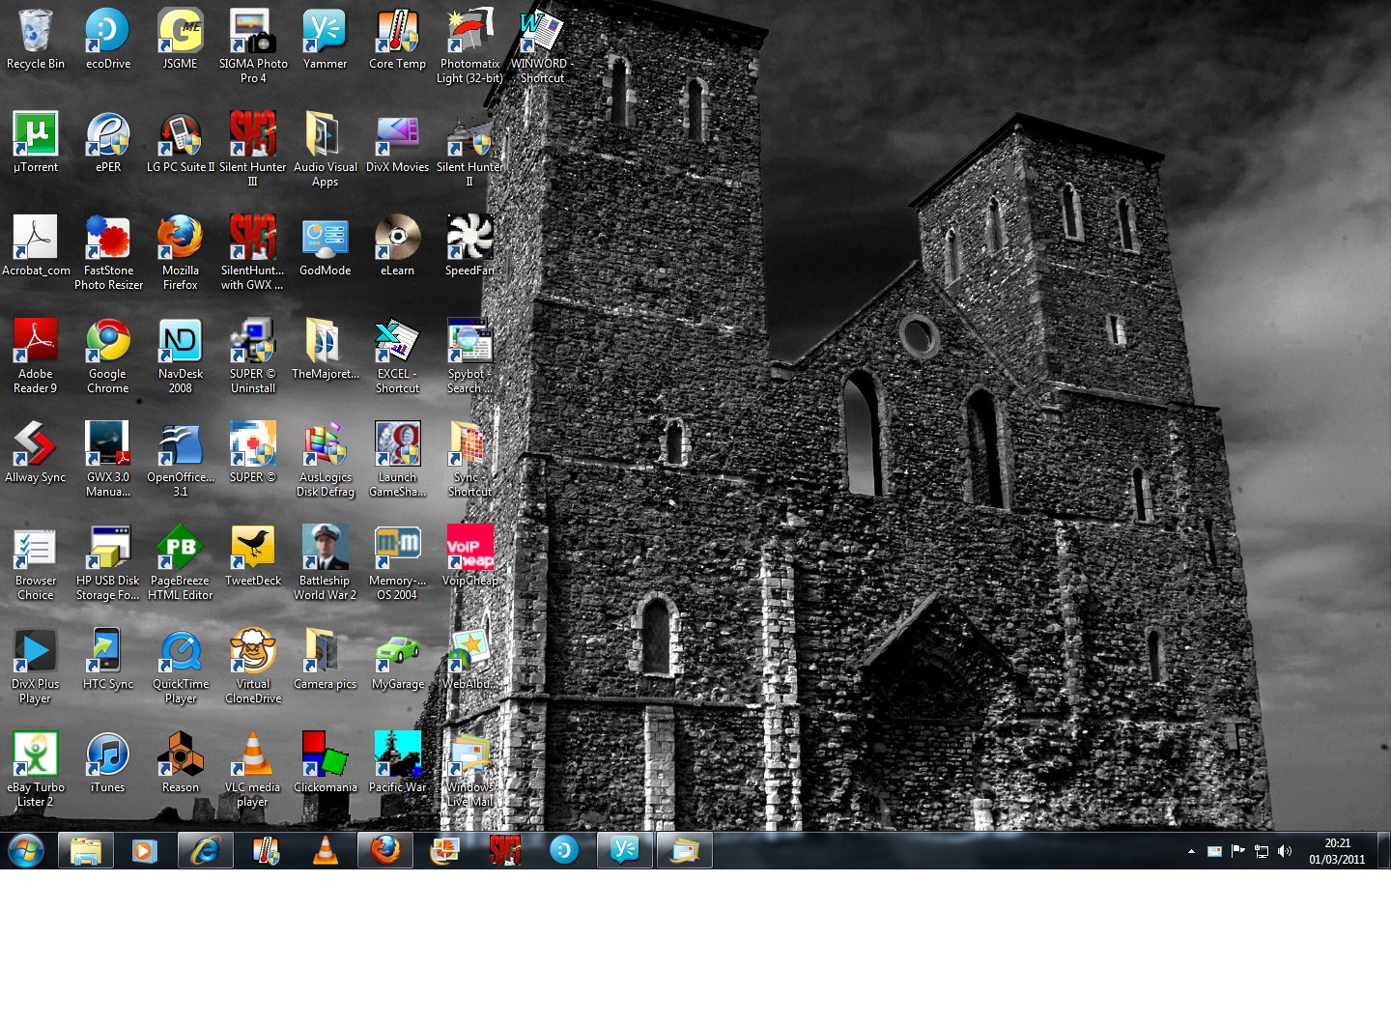Select the Google Chrome desktop icon

(x=107, y=342)
